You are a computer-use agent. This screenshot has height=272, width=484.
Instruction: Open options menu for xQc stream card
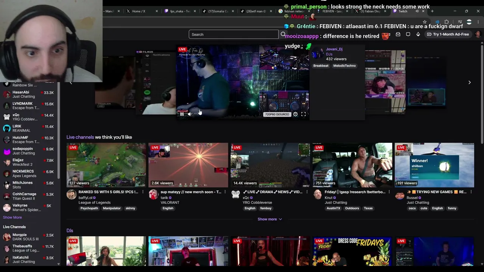tap(307, 192)
